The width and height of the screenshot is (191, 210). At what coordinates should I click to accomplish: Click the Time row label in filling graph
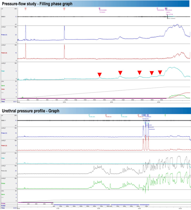(x=3, y=102)
